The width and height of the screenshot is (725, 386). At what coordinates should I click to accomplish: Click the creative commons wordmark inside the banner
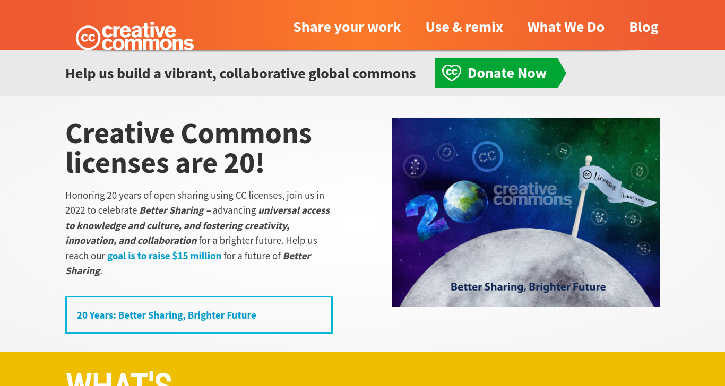click(532, 195)
